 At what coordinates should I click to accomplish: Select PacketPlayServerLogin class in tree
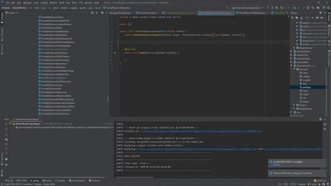point(50,85)
